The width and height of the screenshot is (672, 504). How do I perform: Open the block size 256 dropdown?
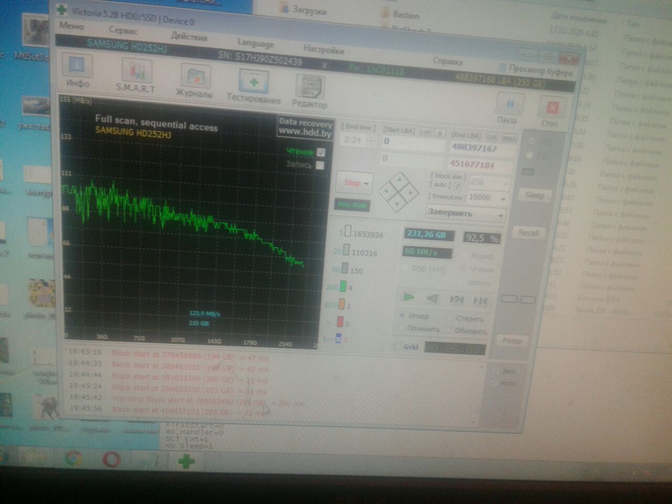(x=506, y=184)
